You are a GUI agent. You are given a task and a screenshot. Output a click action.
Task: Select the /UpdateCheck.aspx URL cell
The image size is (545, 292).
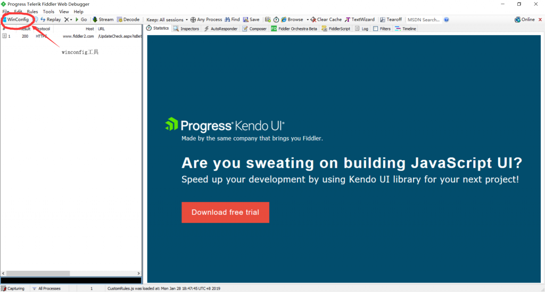tap(120, 36)
